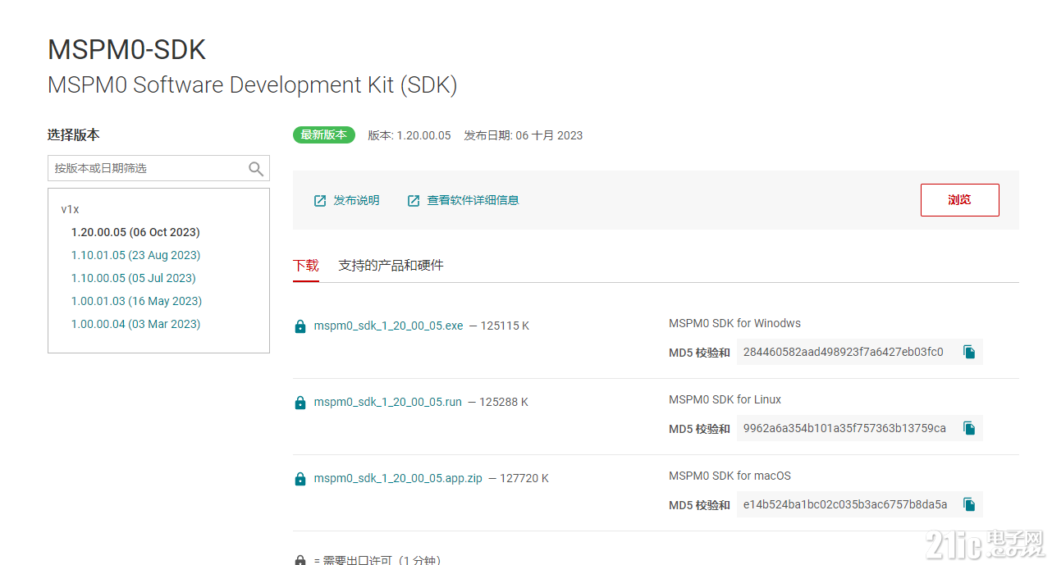1052x565 pixels.
Task: Click the text MSPM0 SDK for Winodws
Action: click(735, 323)
